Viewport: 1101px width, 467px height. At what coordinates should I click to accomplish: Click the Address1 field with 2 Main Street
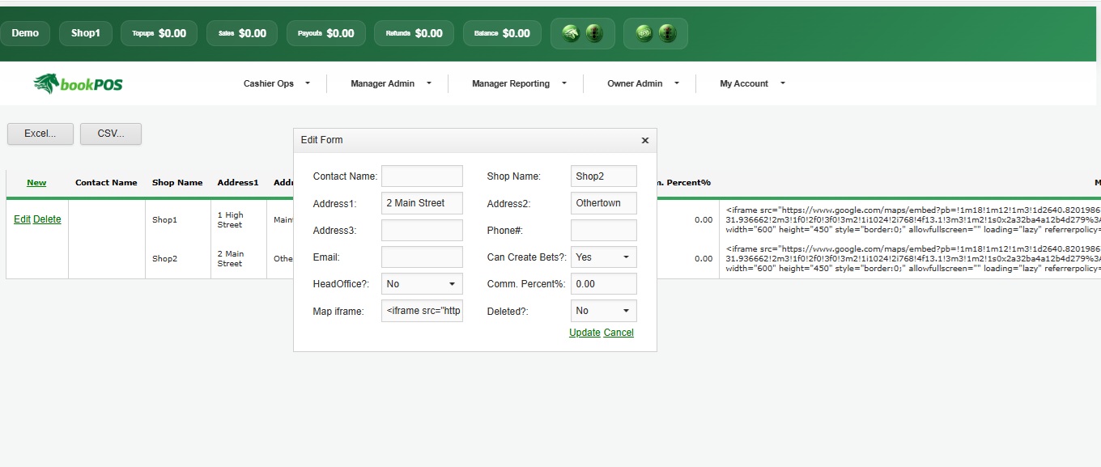tap(422, 203)
